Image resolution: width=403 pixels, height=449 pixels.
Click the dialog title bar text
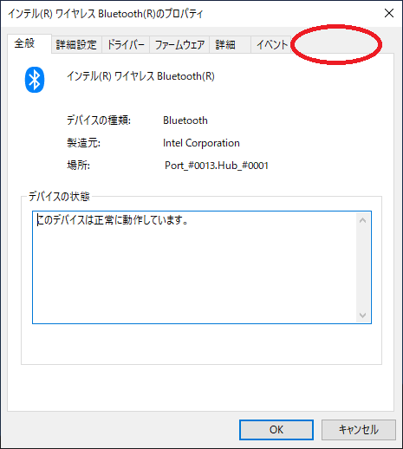106,14
